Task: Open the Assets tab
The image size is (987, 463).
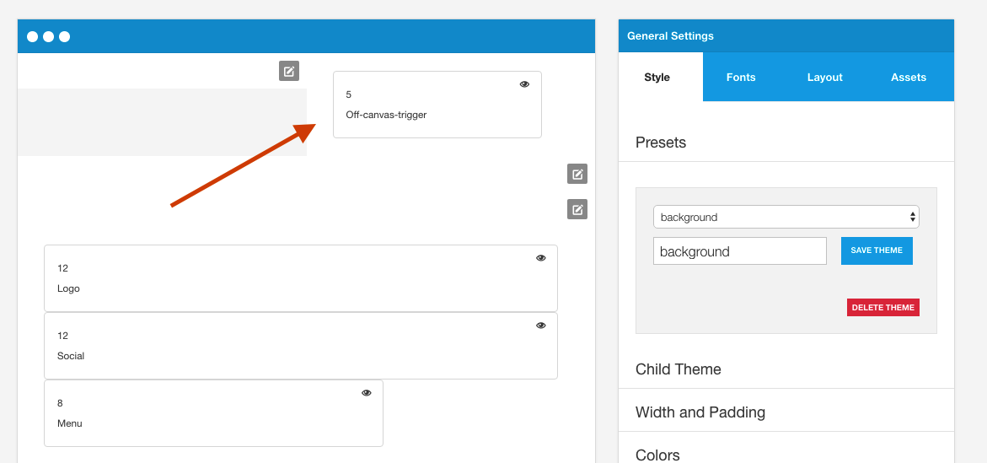Action: coord(909,77)
